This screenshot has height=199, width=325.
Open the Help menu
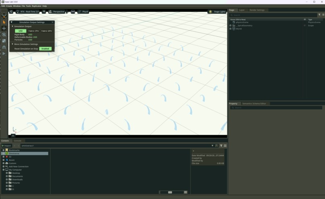pyautogui.click(x=45, y=6)
